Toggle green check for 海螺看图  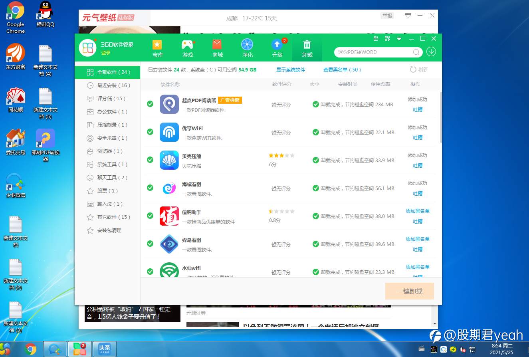click(150, 188)
